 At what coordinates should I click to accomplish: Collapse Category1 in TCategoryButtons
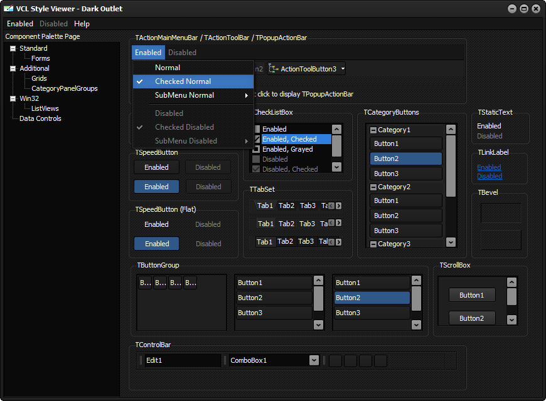click(373, 130)
